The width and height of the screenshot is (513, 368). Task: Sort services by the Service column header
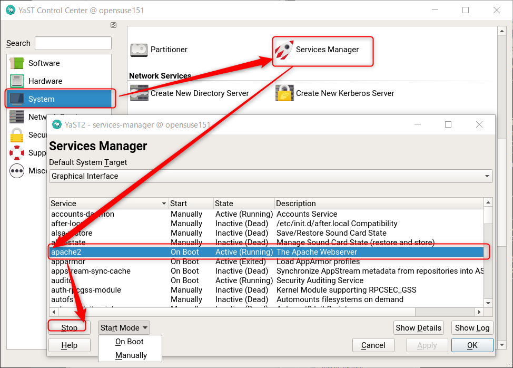[x=109, y=204]
